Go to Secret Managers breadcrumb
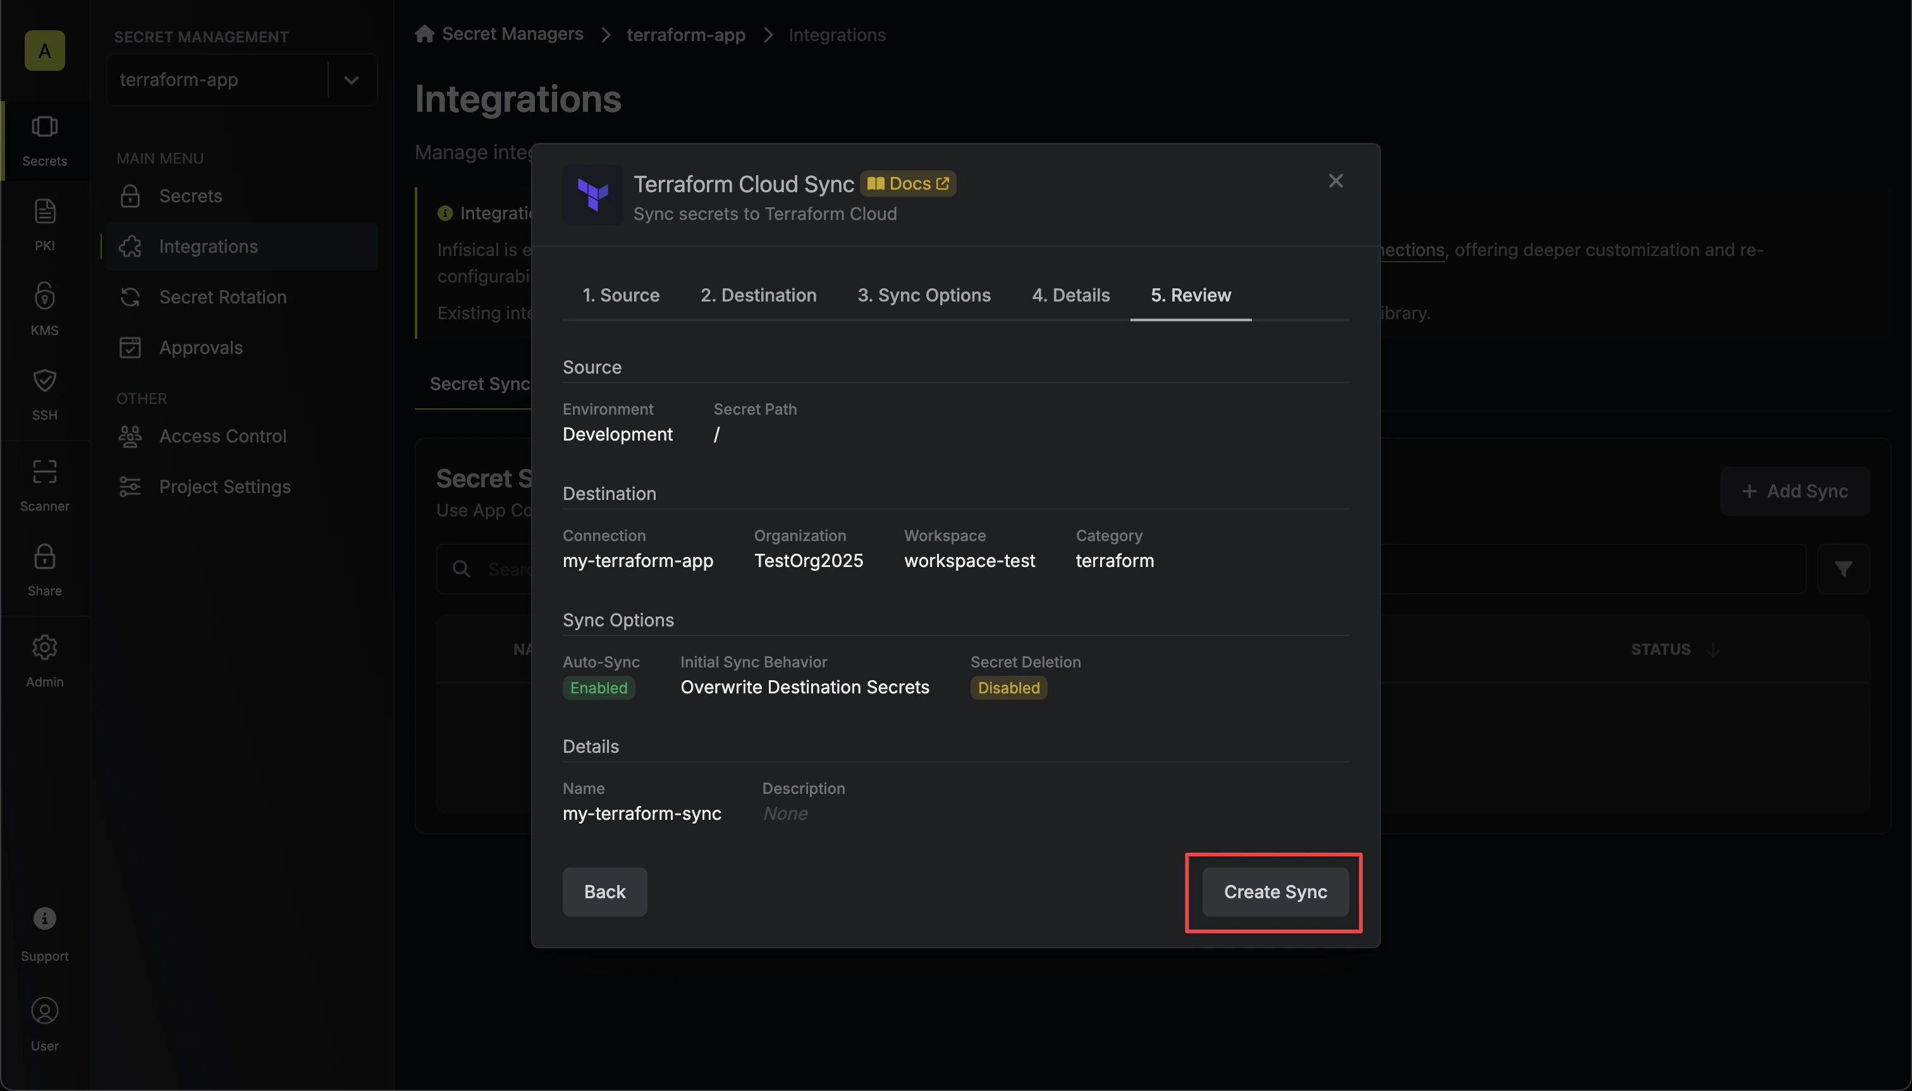 (513, 34)
